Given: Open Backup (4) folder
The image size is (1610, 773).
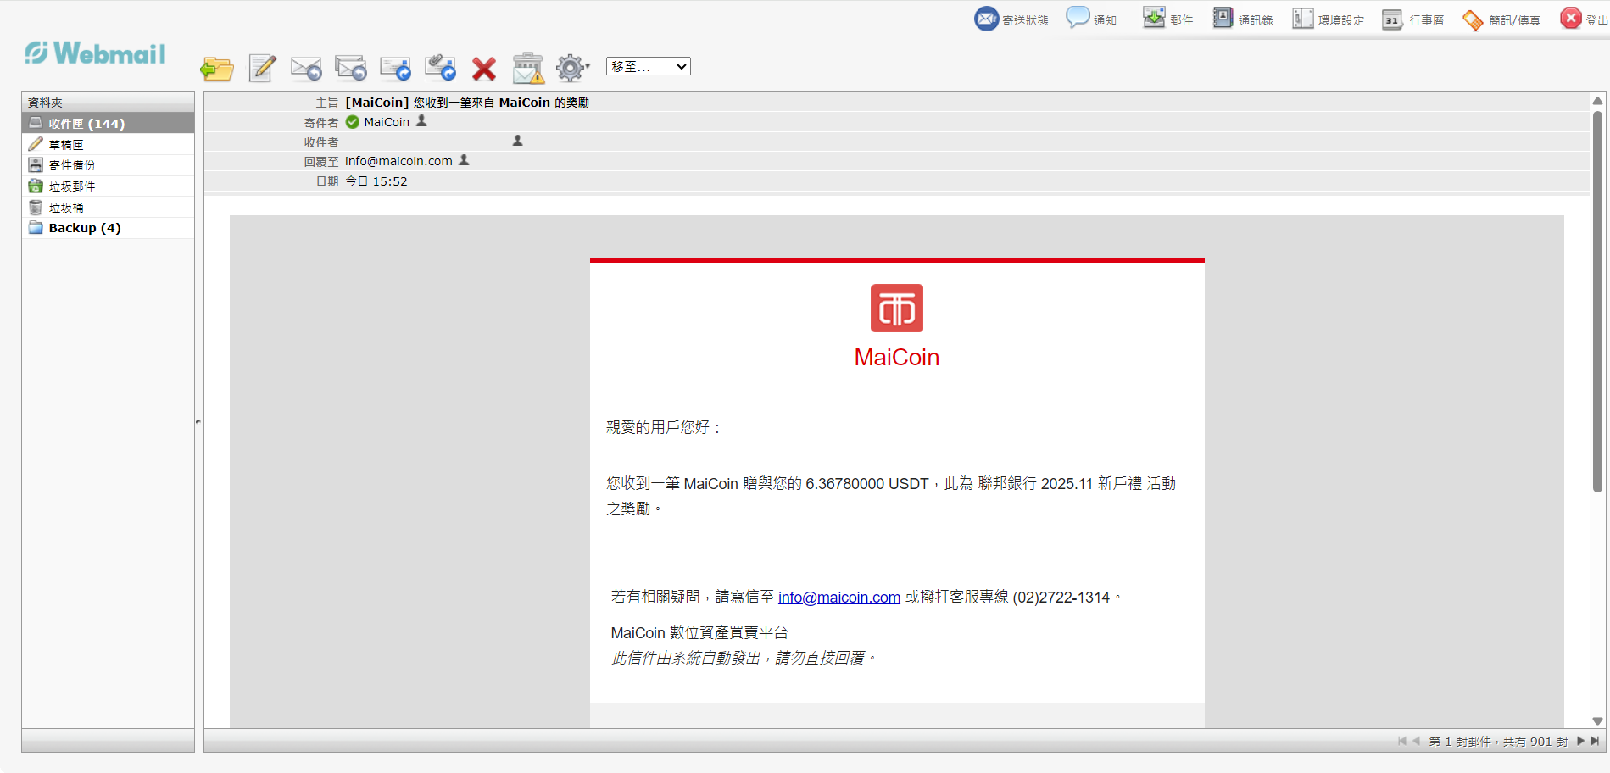Looking at the screenshot, I should 108,228.
